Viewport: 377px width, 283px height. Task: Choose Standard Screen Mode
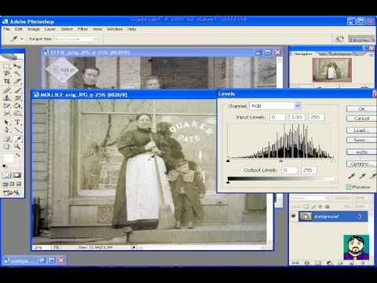[5, 184]
